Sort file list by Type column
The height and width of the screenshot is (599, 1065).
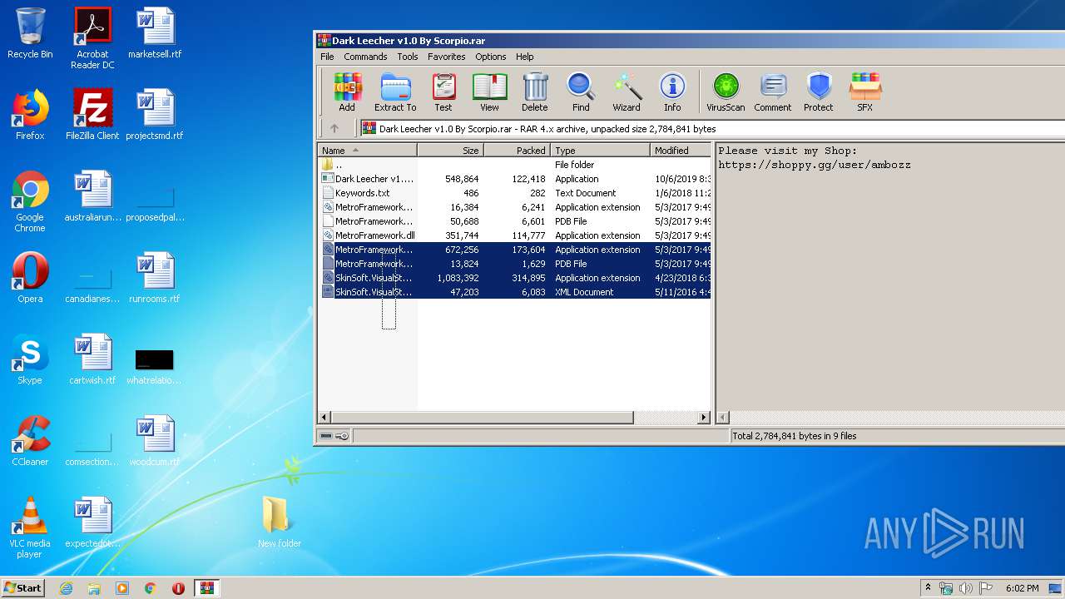click(x=600, y=151)
